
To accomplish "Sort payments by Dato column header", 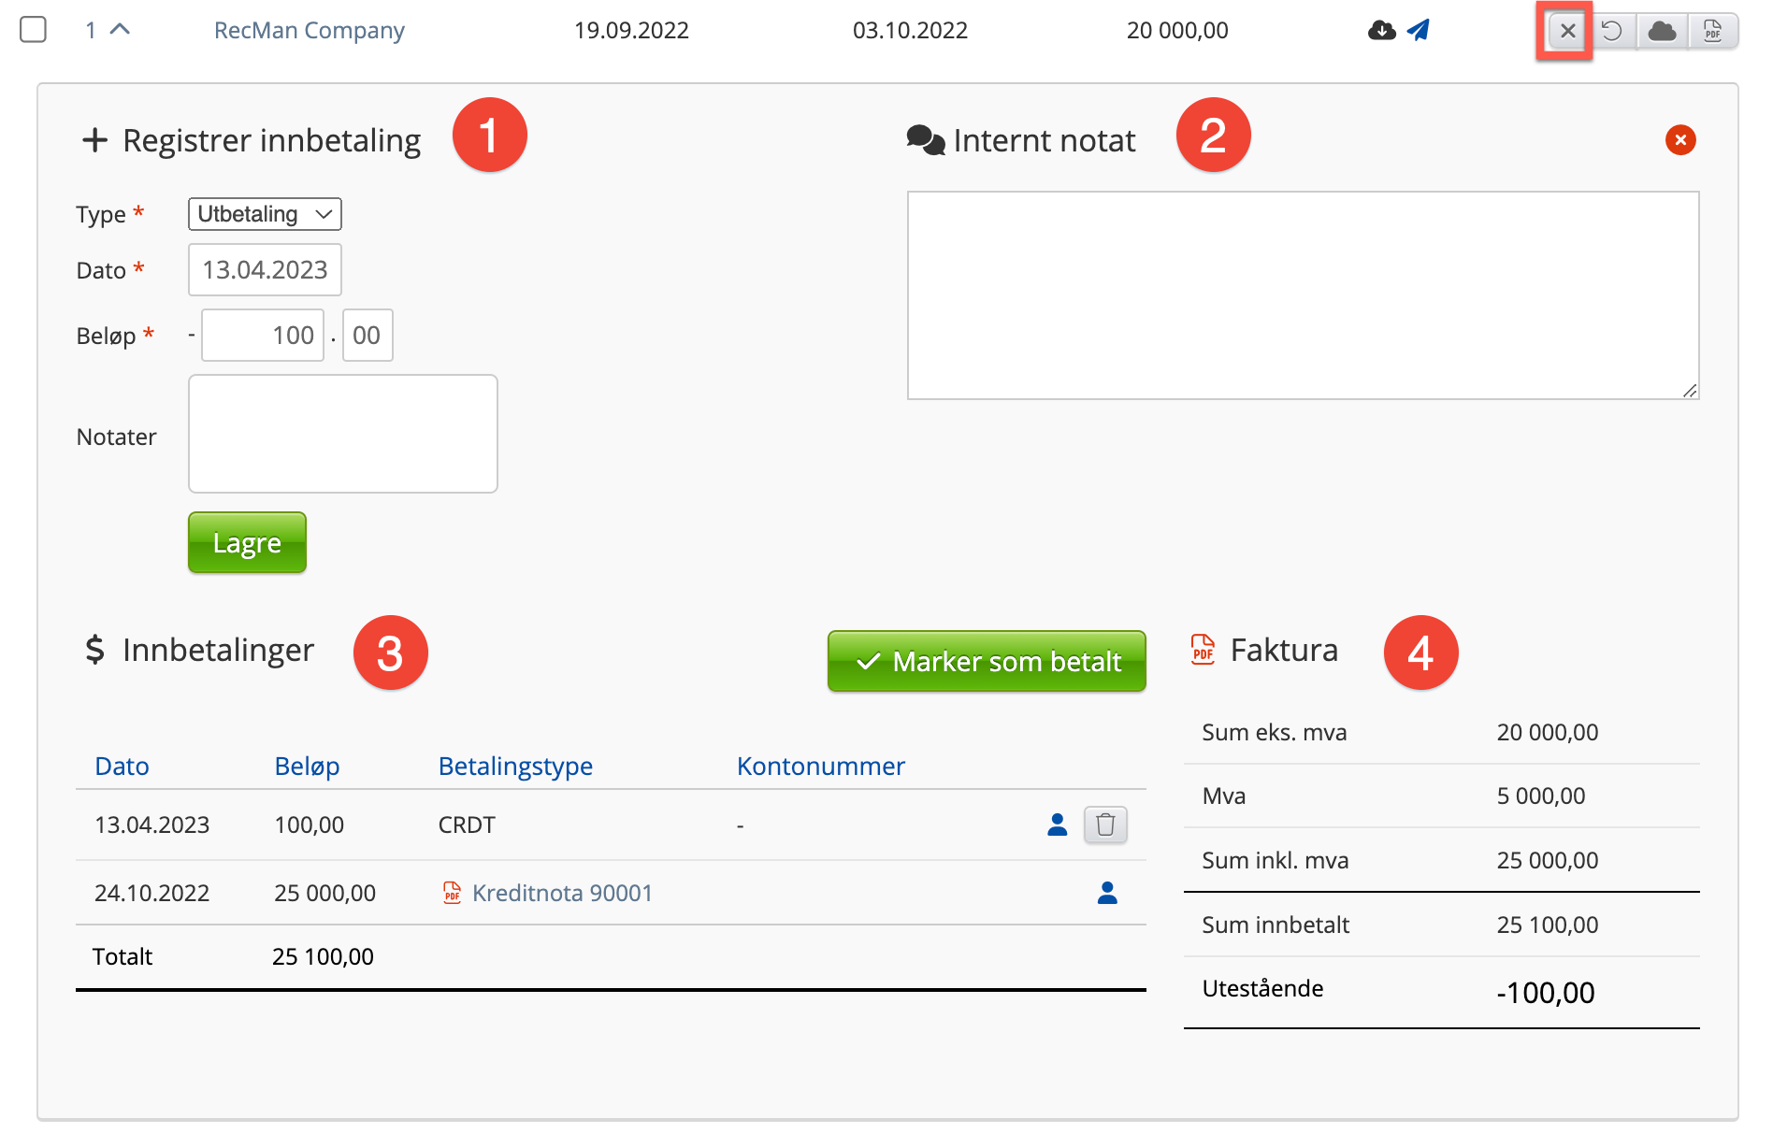I will (122, 767).
